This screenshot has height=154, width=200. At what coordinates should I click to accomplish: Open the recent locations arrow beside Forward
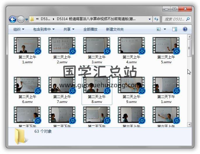pos(27,20)
